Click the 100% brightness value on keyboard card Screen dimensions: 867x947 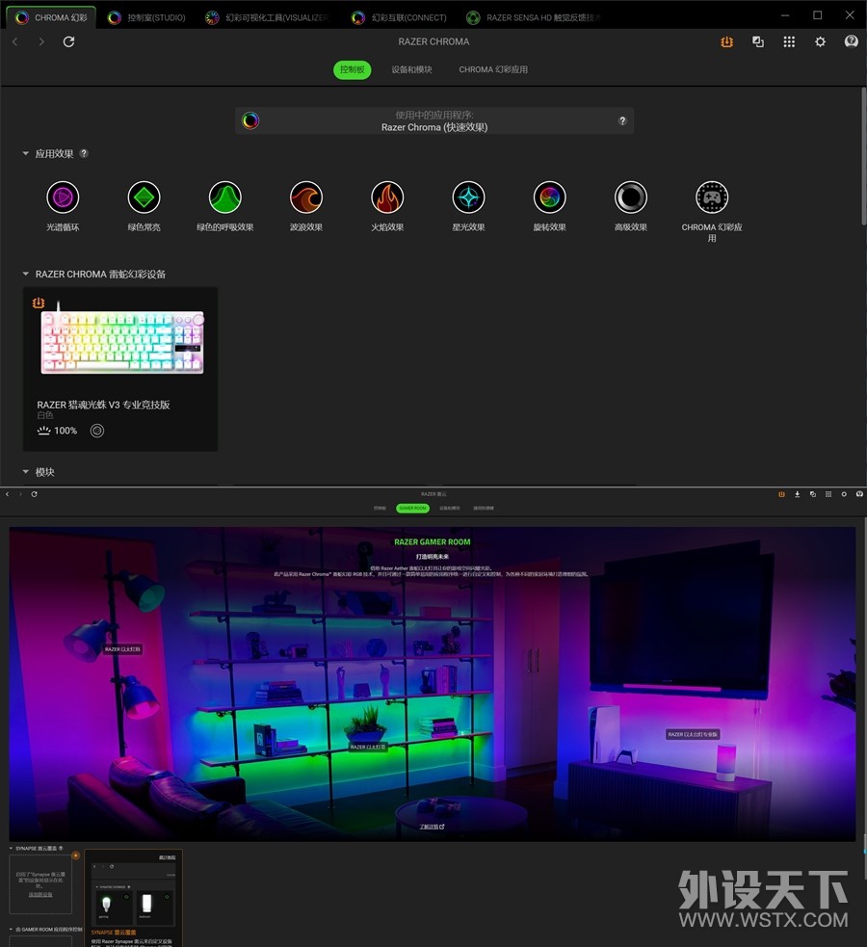tap(66, 431)
